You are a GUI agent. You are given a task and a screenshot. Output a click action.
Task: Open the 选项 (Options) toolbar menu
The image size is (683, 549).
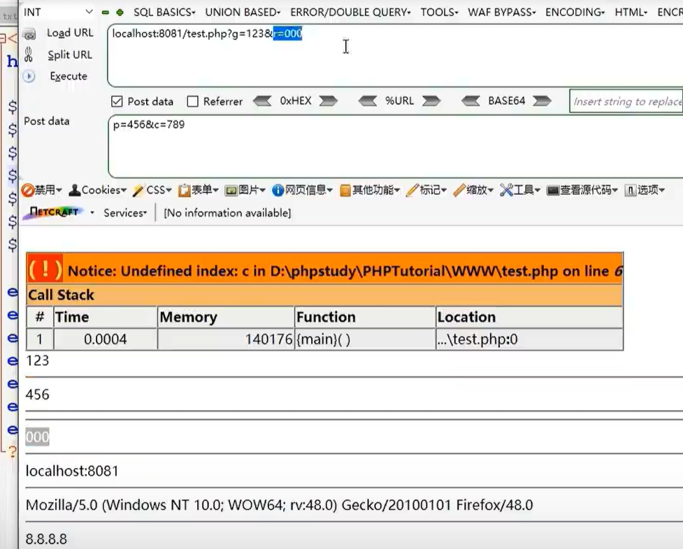pos(645,190)
